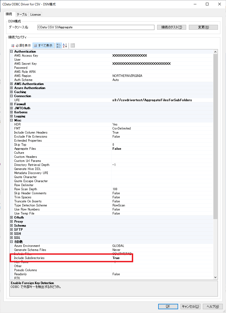Open help with ヘルプ(H) button
This screenshot has width=226, height=313.
click(213, 307)
